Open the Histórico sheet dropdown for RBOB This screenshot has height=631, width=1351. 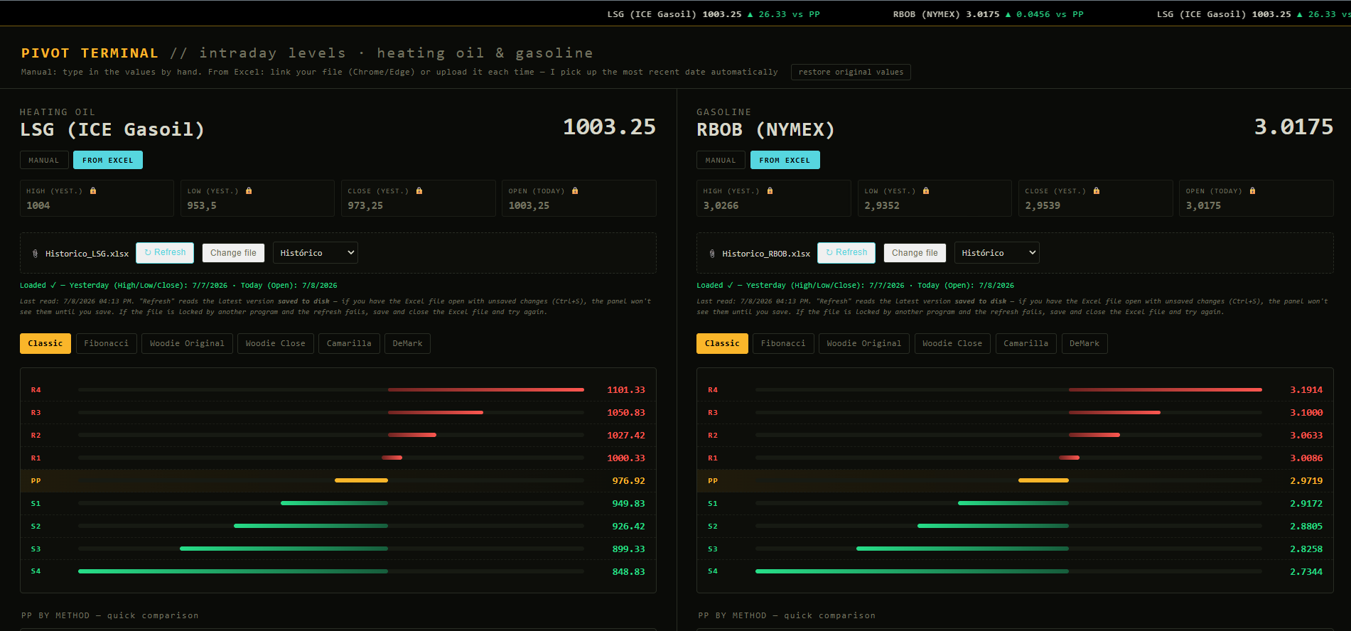point(996,253)
